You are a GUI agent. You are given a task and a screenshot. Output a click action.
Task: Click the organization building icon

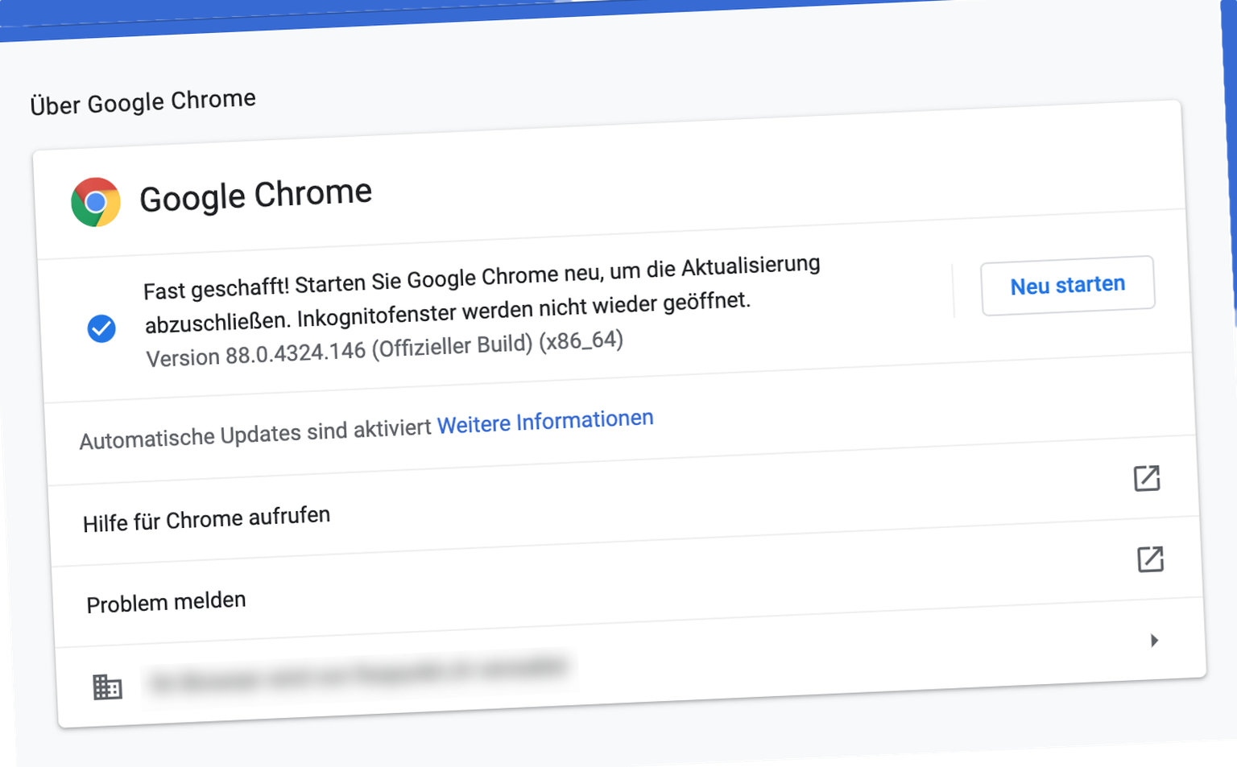107,687
